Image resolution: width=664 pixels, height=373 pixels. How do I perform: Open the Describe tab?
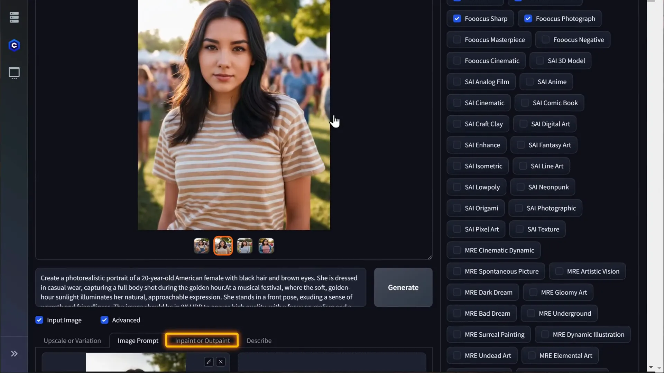point(259,341)
